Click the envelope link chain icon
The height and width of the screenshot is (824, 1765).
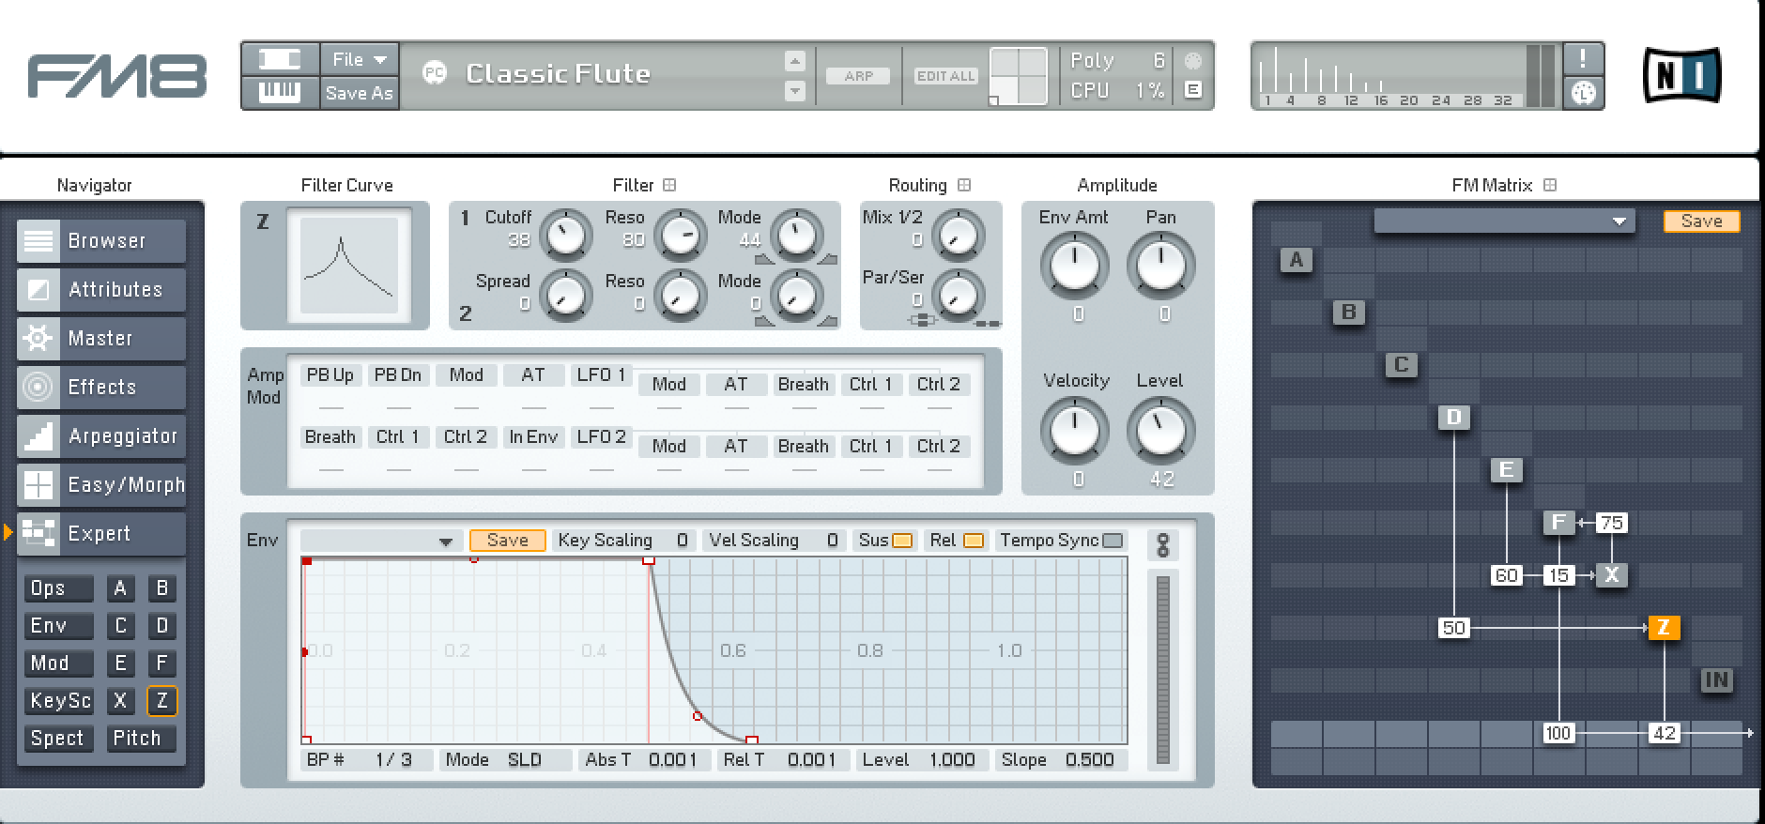pos(1163,544)
